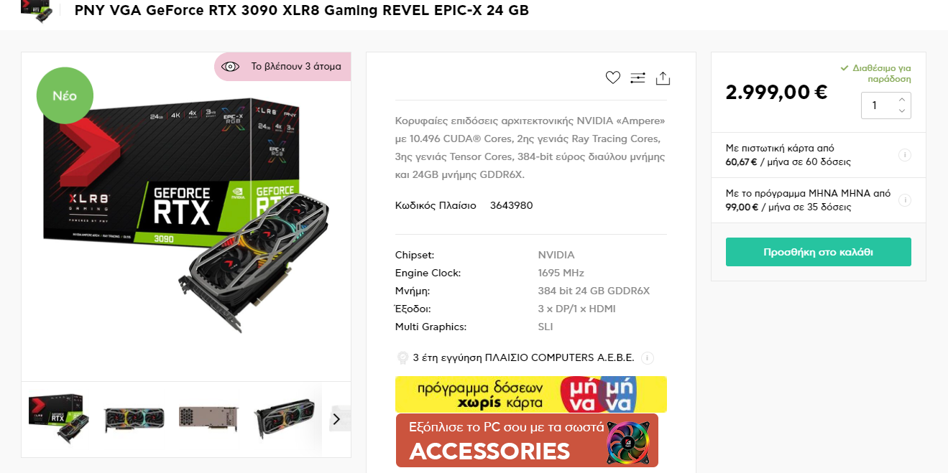Open credit card installments info icon

905,155
